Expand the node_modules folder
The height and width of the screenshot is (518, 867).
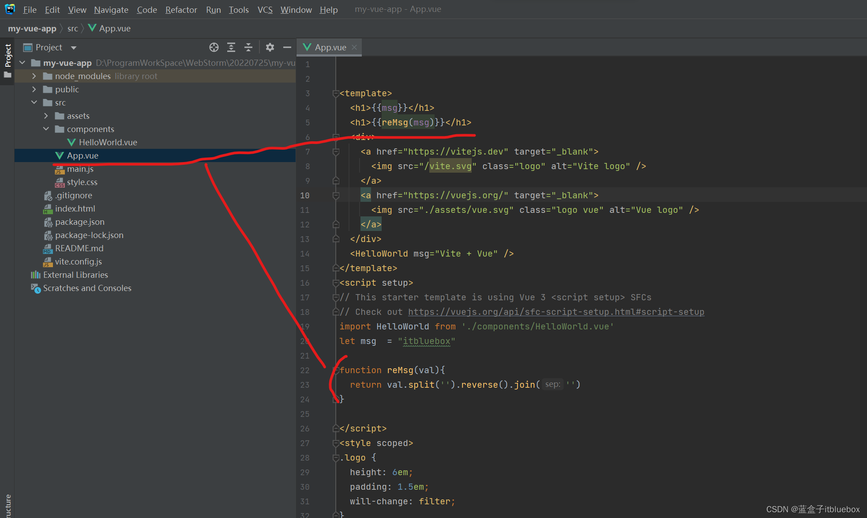34,76
